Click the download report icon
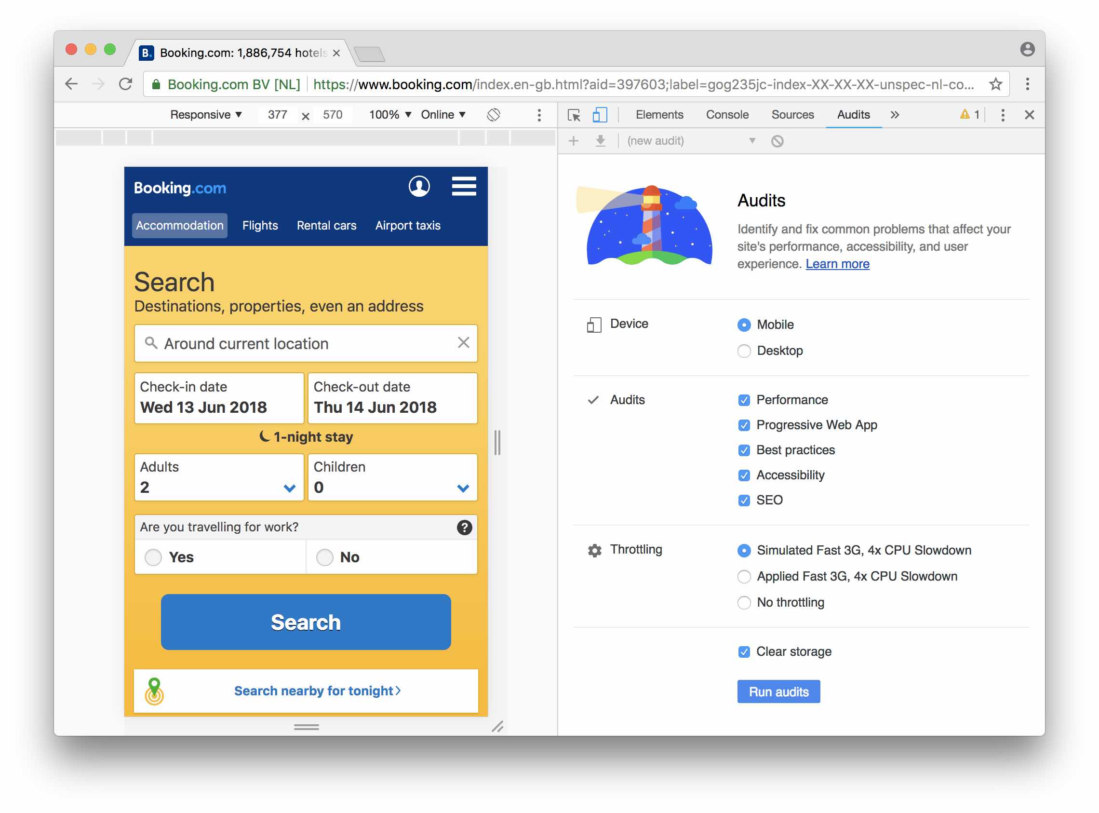 [x=600, y=141]
